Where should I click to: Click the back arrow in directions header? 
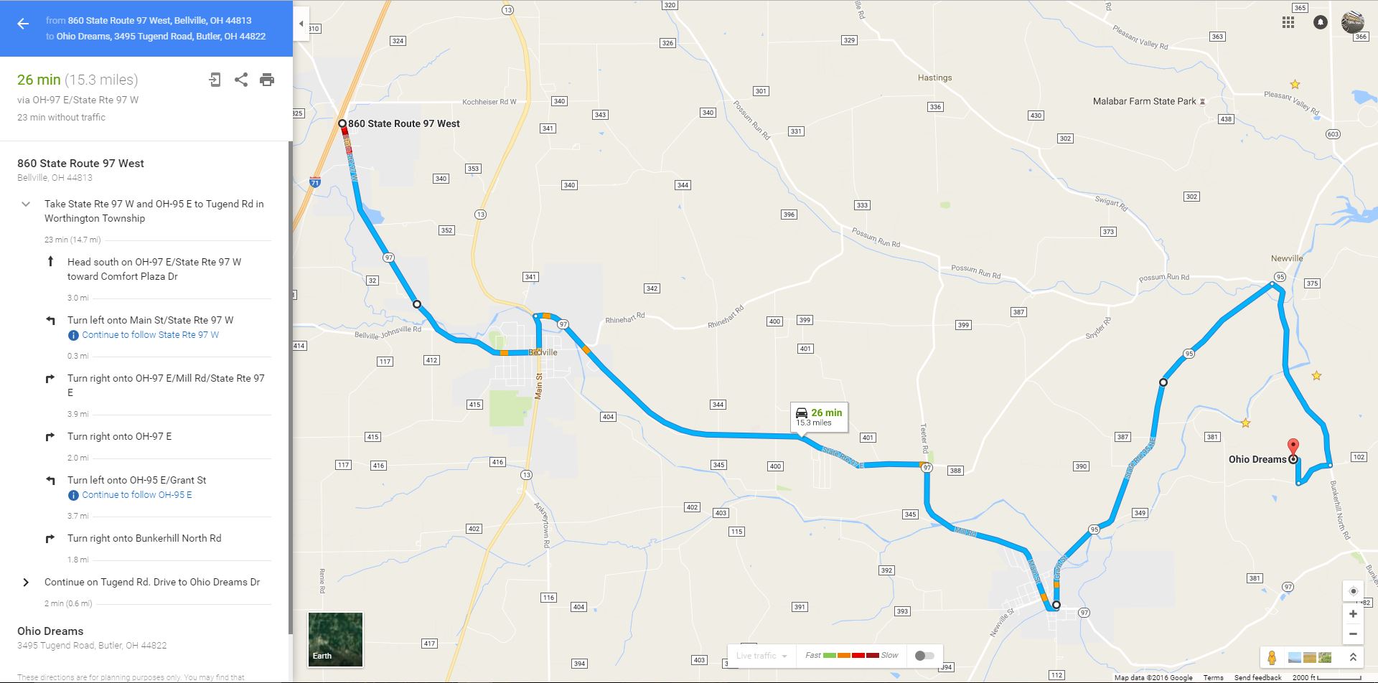pyautogui.click(x=23, y=24)
